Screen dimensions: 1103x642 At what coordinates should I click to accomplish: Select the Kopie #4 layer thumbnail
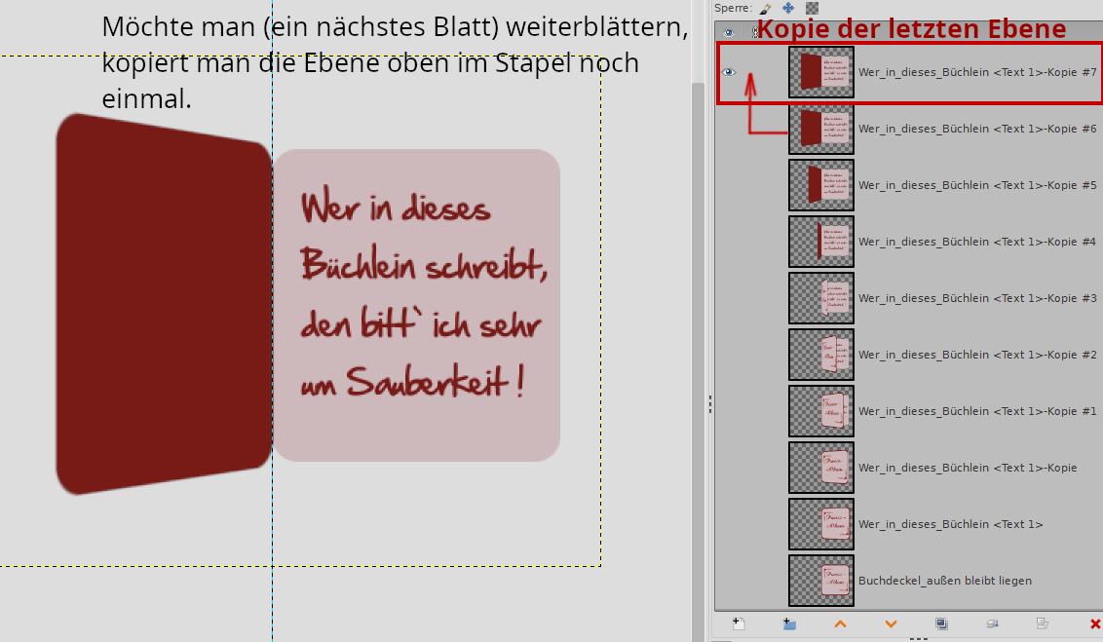(x=821, y=242)
